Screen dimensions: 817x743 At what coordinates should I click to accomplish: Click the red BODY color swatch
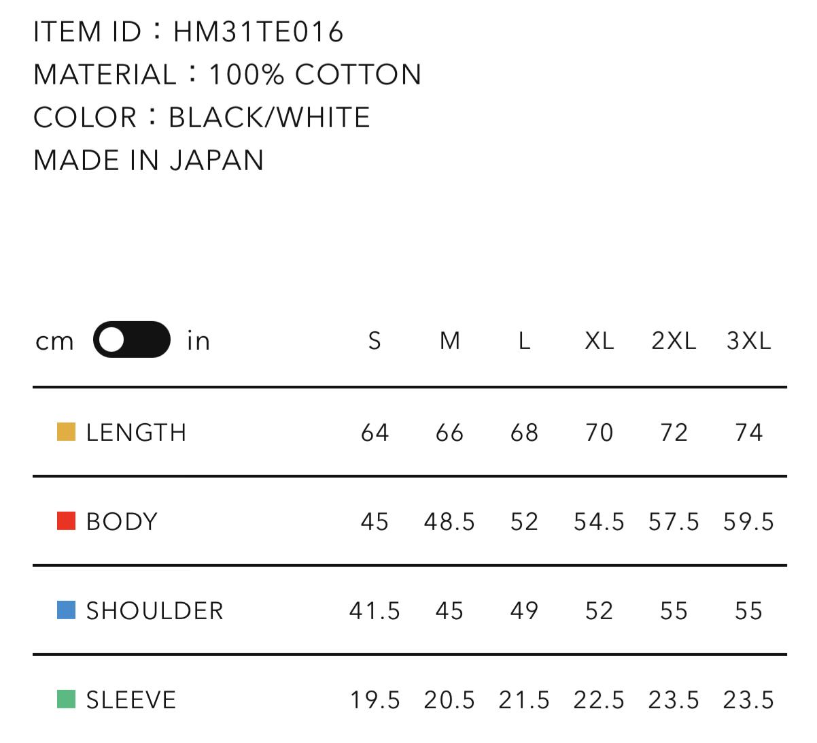click(x=67, y=521)
